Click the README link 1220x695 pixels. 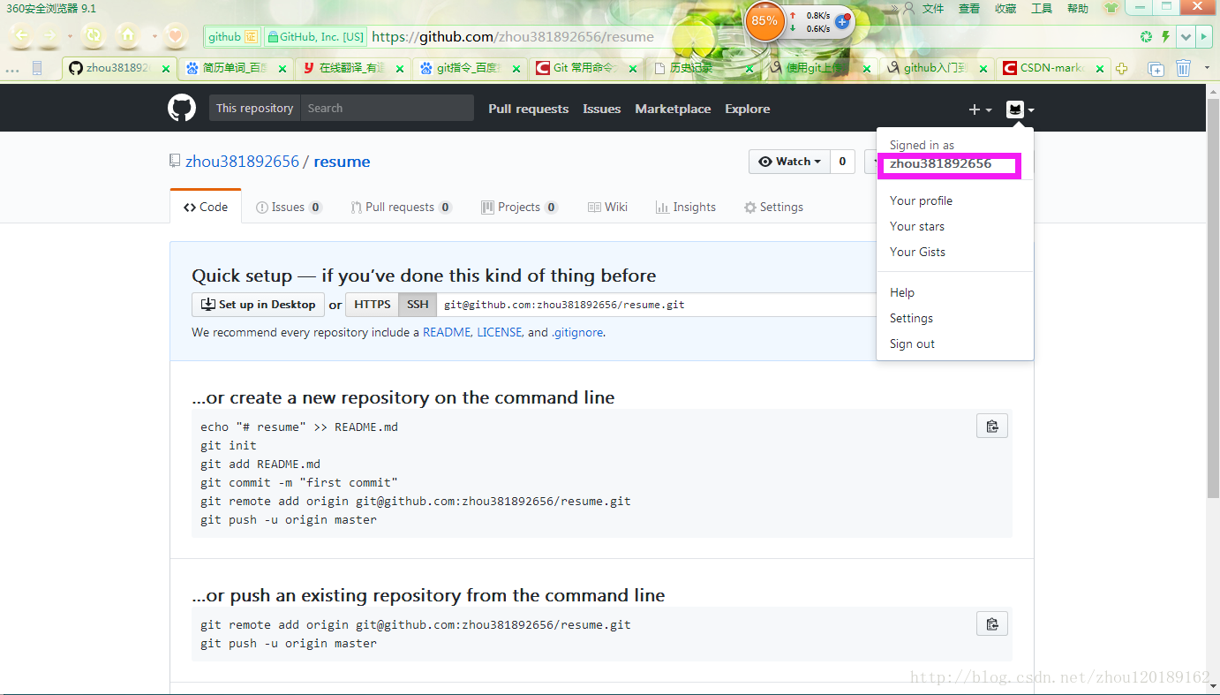point(447,333)
